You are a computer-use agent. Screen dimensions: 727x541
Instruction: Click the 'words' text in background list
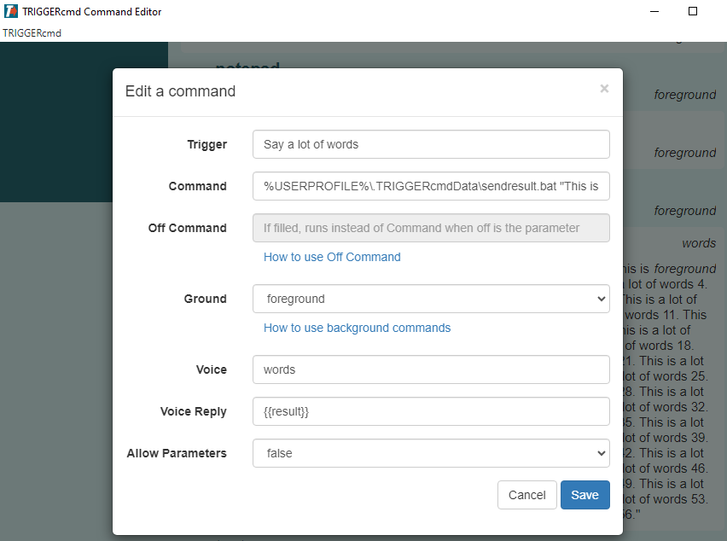(x=699, y=243)
